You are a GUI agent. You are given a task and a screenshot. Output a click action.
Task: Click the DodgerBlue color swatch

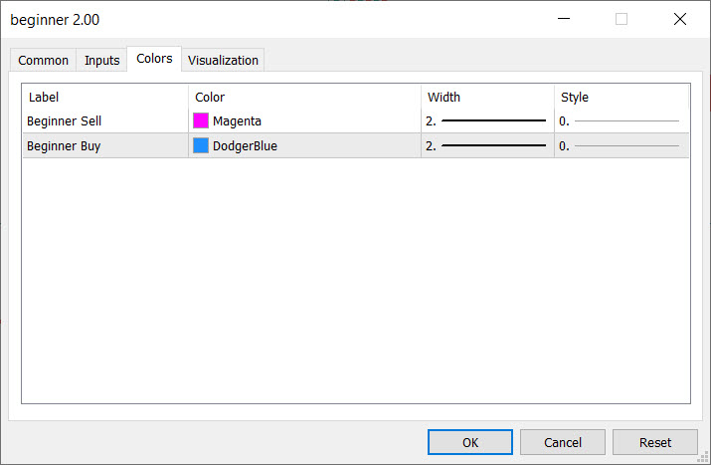pos(201,146)
